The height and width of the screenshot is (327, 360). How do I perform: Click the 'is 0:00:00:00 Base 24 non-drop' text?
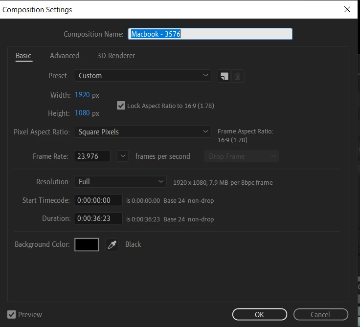[x=170, y=200]
